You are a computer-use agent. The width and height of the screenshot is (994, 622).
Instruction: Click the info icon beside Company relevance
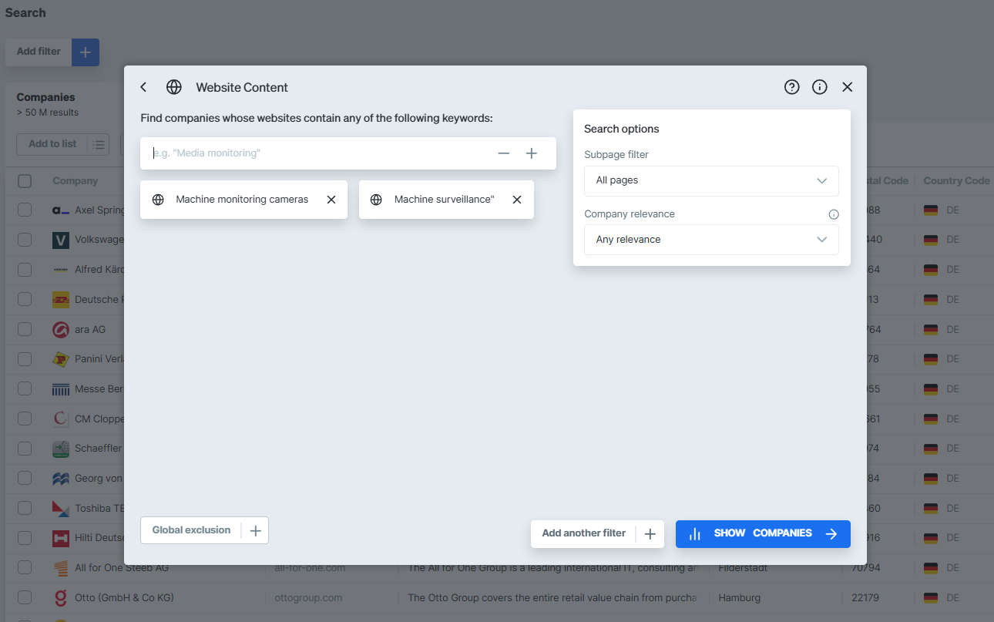pyautogui.click(x=834, y=214)
